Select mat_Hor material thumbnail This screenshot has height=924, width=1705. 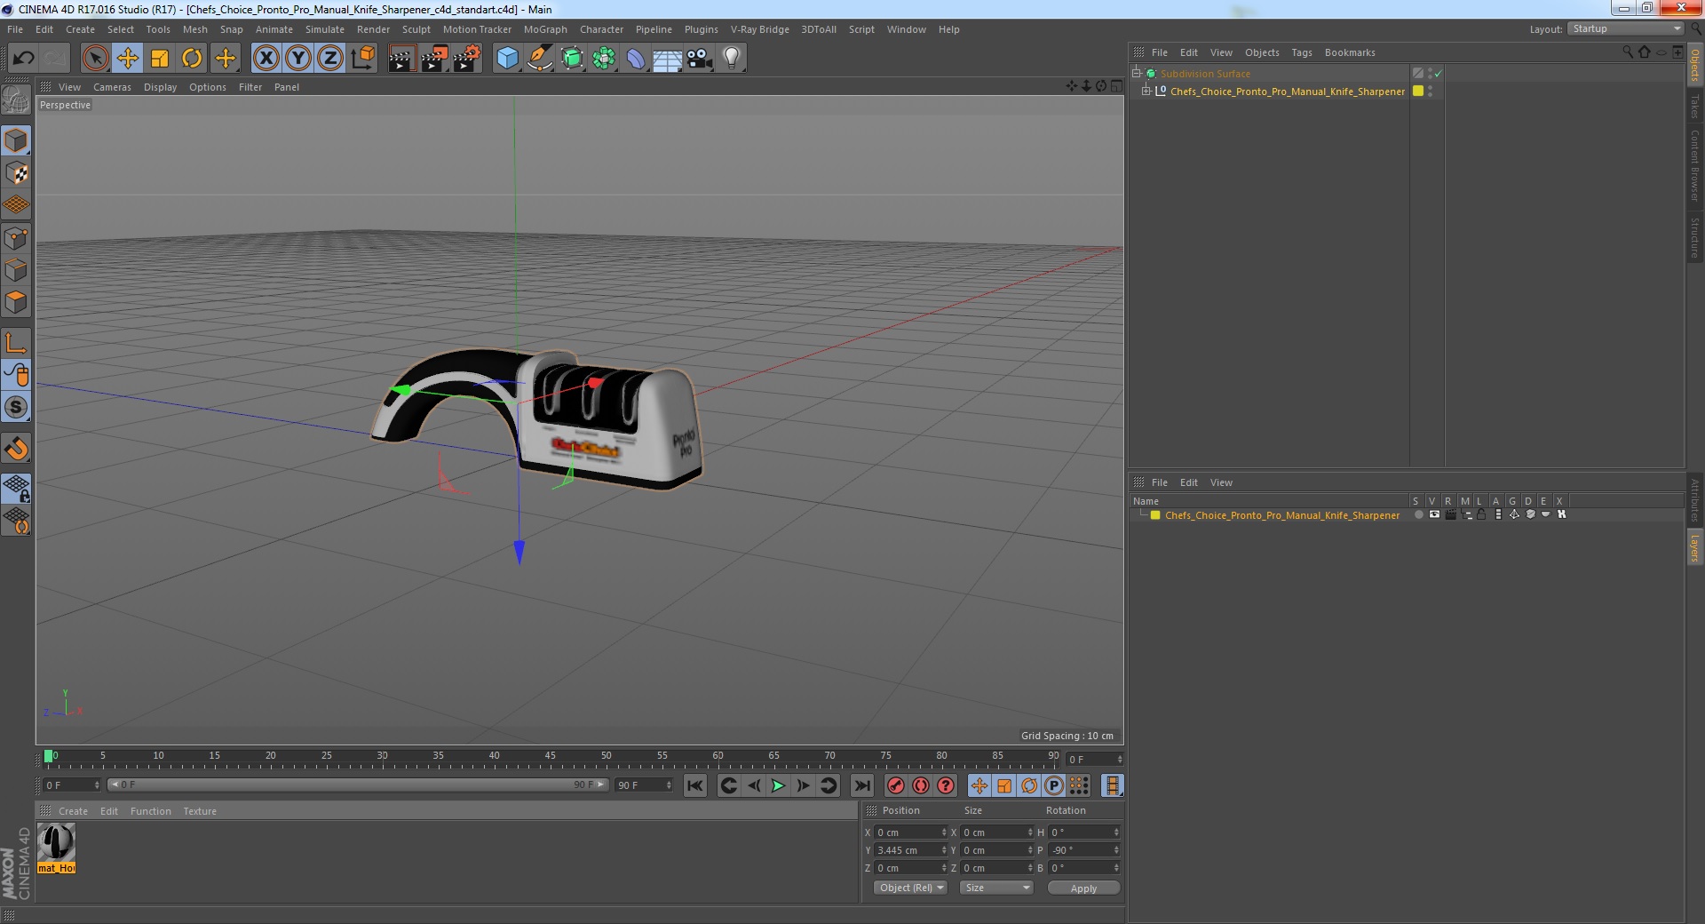pyautogui.click(x=56, y=848)
